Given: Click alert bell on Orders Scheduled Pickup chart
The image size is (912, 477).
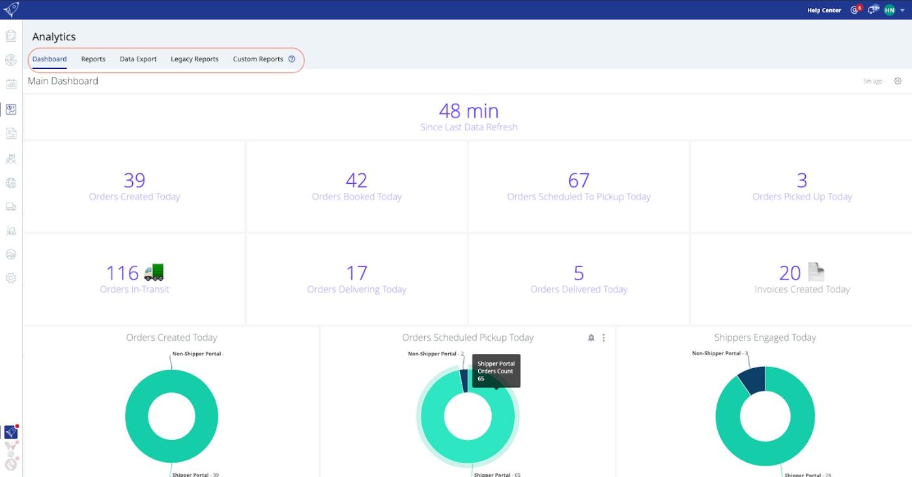Looking at the screenshot, I should coord(591,338).
